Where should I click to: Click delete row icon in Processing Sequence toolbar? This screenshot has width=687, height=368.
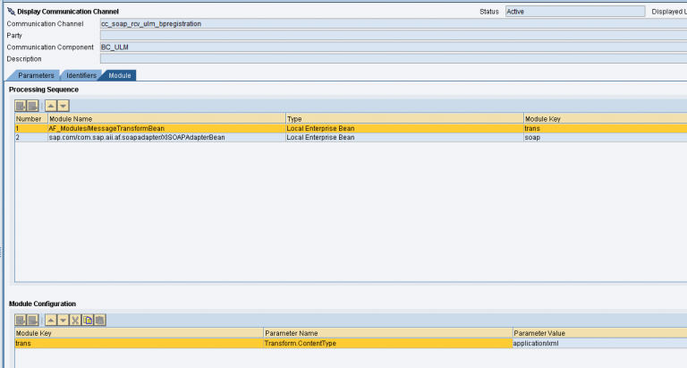tap(33, 106)
